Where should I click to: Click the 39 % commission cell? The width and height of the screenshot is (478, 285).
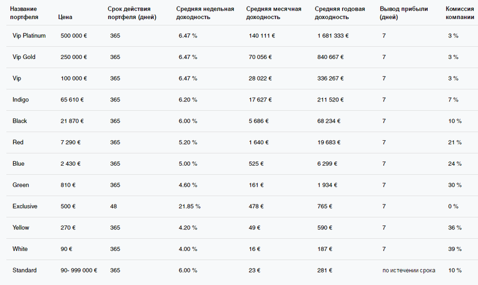455,249
